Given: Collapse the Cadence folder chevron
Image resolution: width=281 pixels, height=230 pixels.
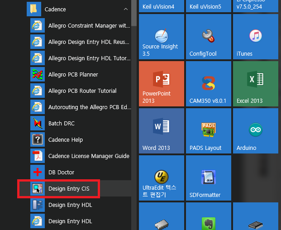Looking at the screenshot, I should tap(126, 9).
